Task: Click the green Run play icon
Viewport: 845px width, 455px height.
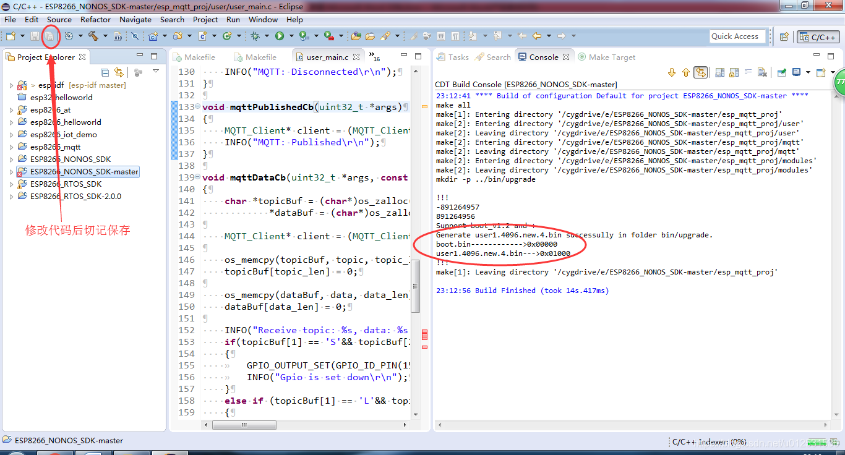Action: (280, 36)
